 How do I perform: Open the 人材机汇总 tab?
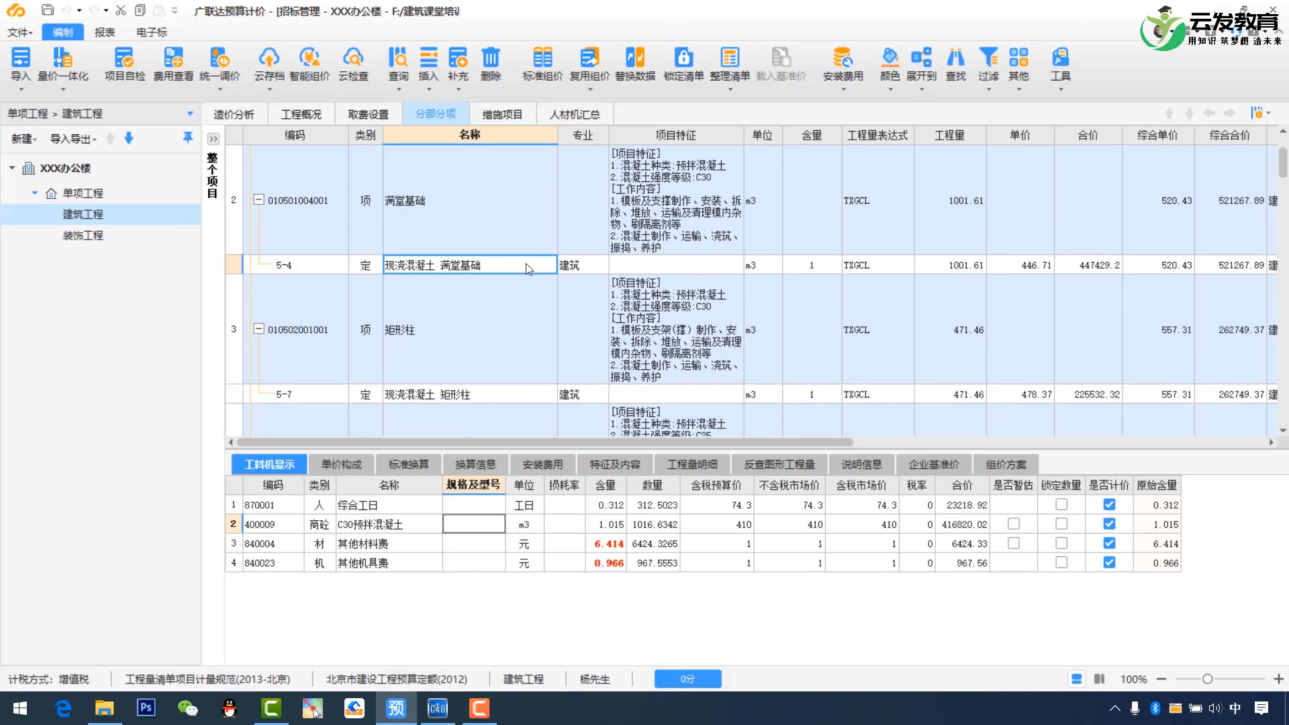coord(574,114)
